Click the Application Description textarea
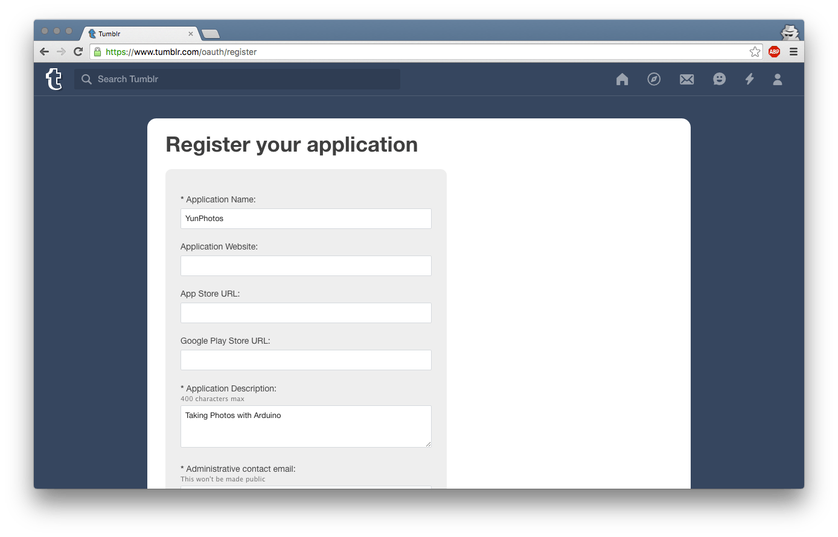This screenshot has width=838, height=537. click(x=306, y=426)
